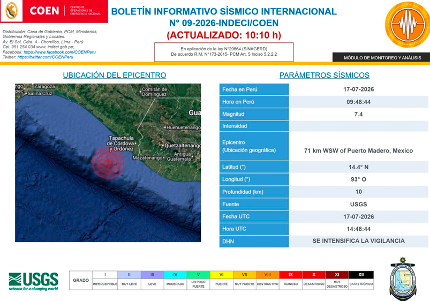Click the ACTUALIZADO: 10:10 h text

click(224, 35)
